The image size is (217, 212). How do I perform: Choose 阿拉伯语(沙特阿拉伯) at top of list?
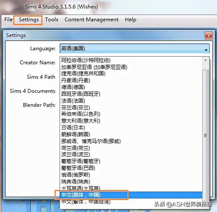pyautogui.click(x=86, y=60)
